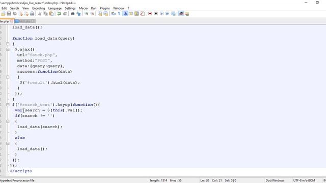326x183 pixels.
Task: Click the 'UTF-8 w/o BOM' encoding status entry
Action: pos(304,180)
